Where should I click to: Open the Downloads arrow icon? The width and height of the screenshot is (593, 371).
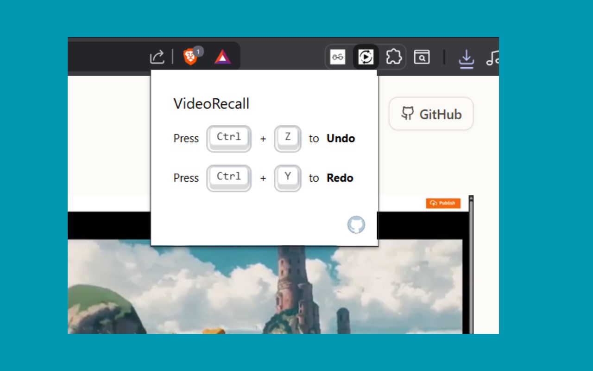[x=466, y=58]
